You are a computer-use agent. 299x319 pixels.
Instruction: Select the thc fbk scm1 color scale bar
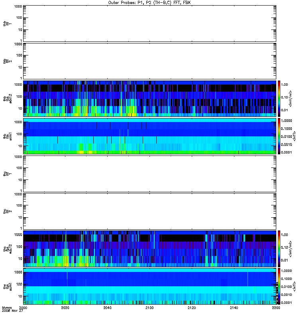coord(279,286)
